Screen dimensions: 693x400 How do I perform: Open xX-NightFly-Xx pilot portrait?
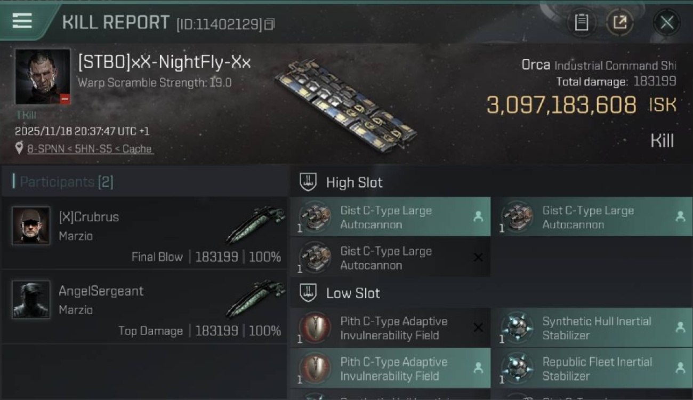click(x=43, y=77)
